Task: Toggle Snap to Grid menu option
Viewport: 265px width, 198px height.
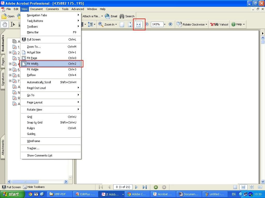Action: coord(51,122)
